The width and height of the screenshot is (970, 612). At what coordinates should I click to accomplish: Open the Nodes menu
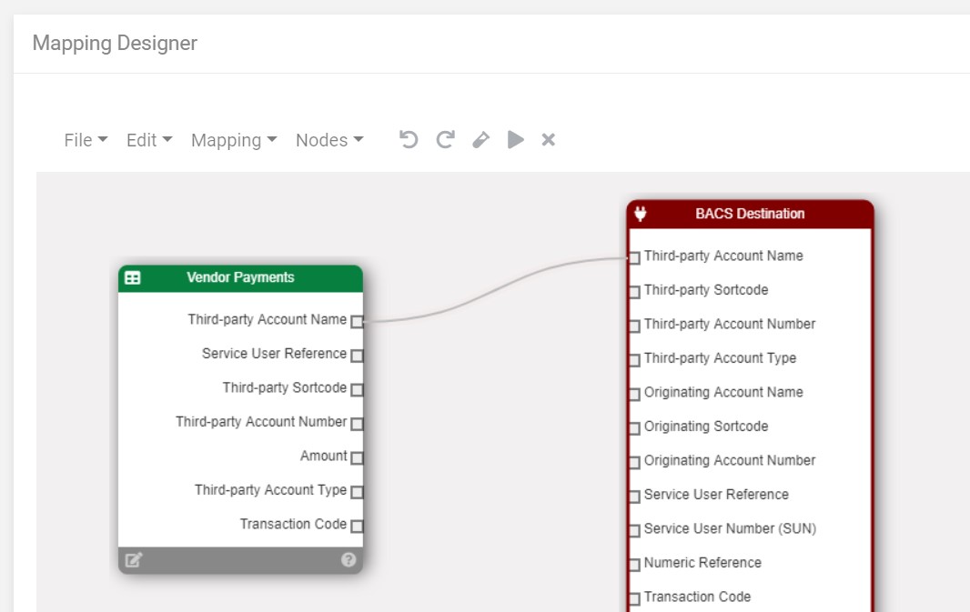(329, 140)
